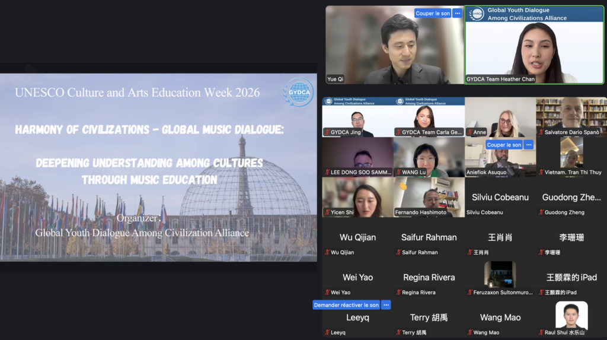This screenshot has width=607, height=340.
Task: Click the large Saifur Rahman participant name
Action: point(429,237)
